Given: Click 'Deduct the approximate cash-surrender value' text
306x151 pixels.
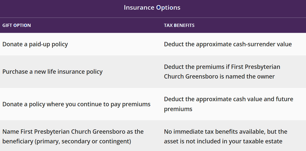Looking at the screenshot, I should tap(228, 44).
